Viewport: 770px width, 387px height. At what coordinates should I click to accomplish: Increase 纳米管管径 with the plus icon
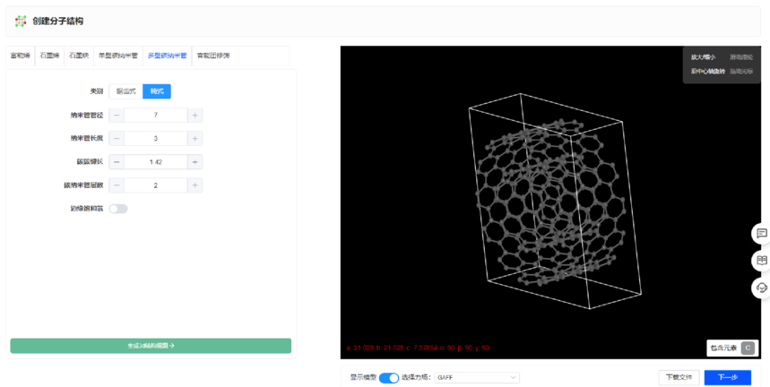coord(195,116)
